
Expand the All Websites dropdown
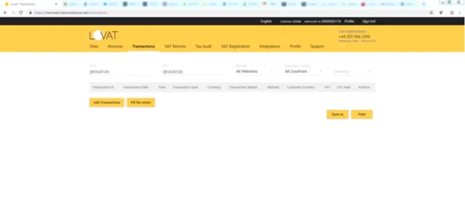point(255,72)
